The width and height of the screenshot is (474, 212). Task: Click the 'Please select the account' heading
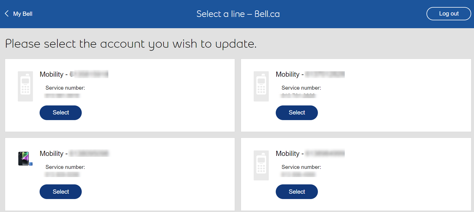point(131,44)
